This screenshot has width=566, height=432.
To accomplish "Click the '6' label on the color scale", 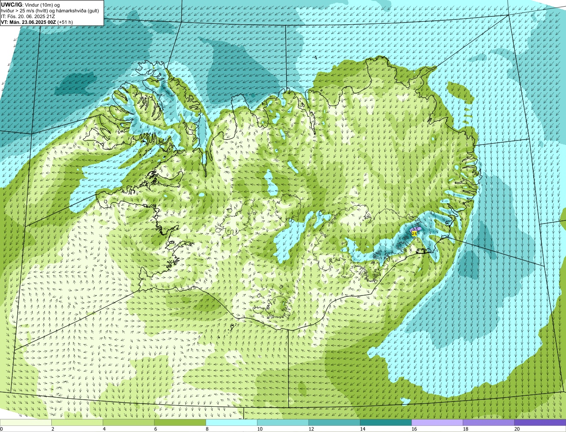I will [156, 429].
